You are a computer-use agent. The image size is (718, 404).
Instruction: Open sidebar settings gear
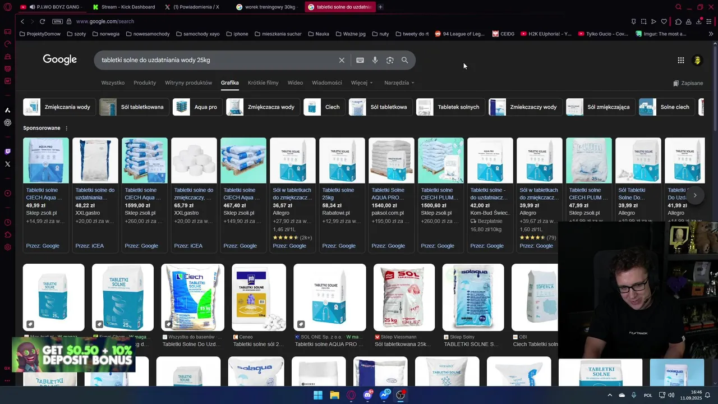click(7, 247)
